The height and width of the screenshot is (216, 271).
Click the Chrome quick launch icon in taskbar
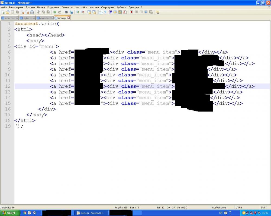tap(25, 213)
